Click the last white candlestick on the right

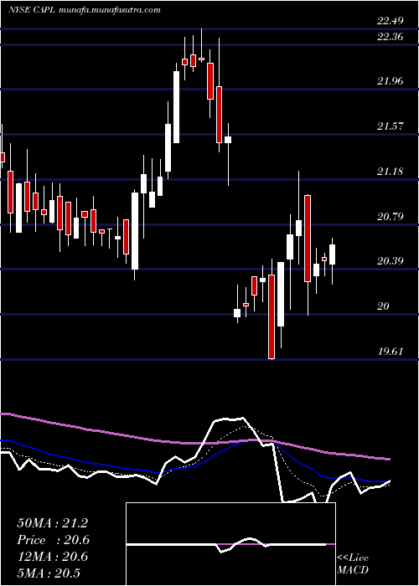(332, 254)
